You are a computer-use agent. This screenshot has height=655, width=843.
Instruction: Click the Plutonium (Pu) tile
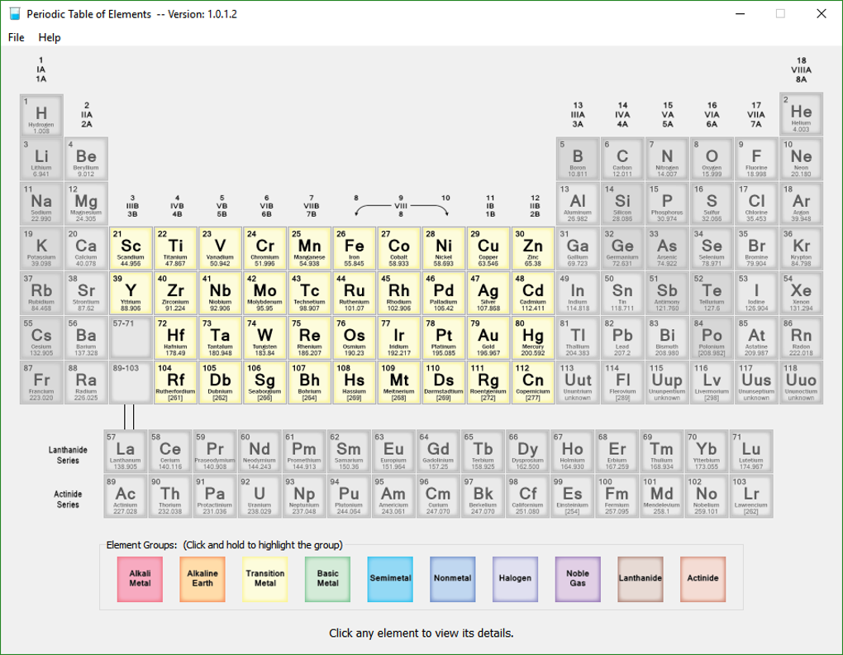click(x=349, y=496)
